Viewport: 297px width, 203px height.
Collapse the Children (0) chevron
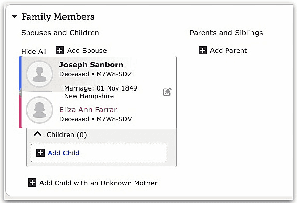pos(38,134)
